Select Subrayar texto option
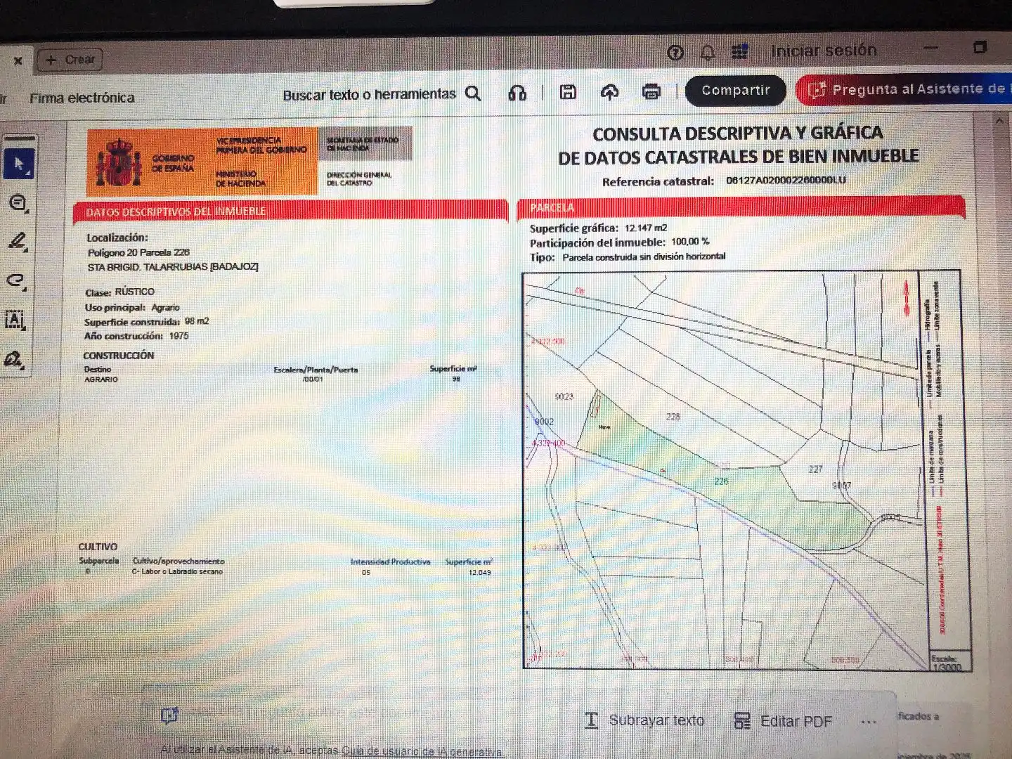Screen dimensions: 1012x759 coord(644,720)
